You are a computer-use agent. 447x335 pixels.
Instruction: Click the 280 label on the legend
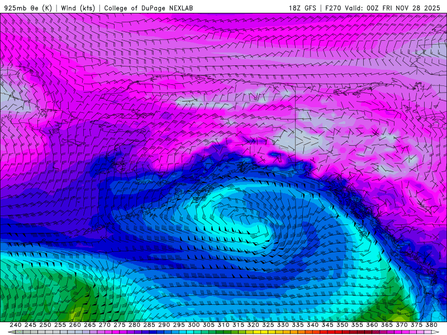pos(134,325)
